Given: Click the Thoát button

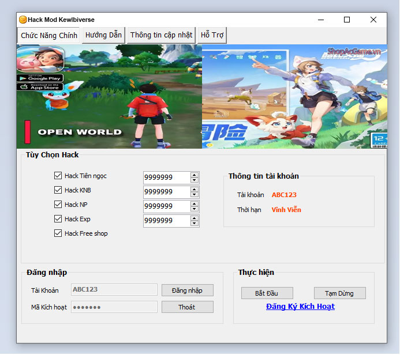Looking at the screenshot, I should (x=188, y=307).
